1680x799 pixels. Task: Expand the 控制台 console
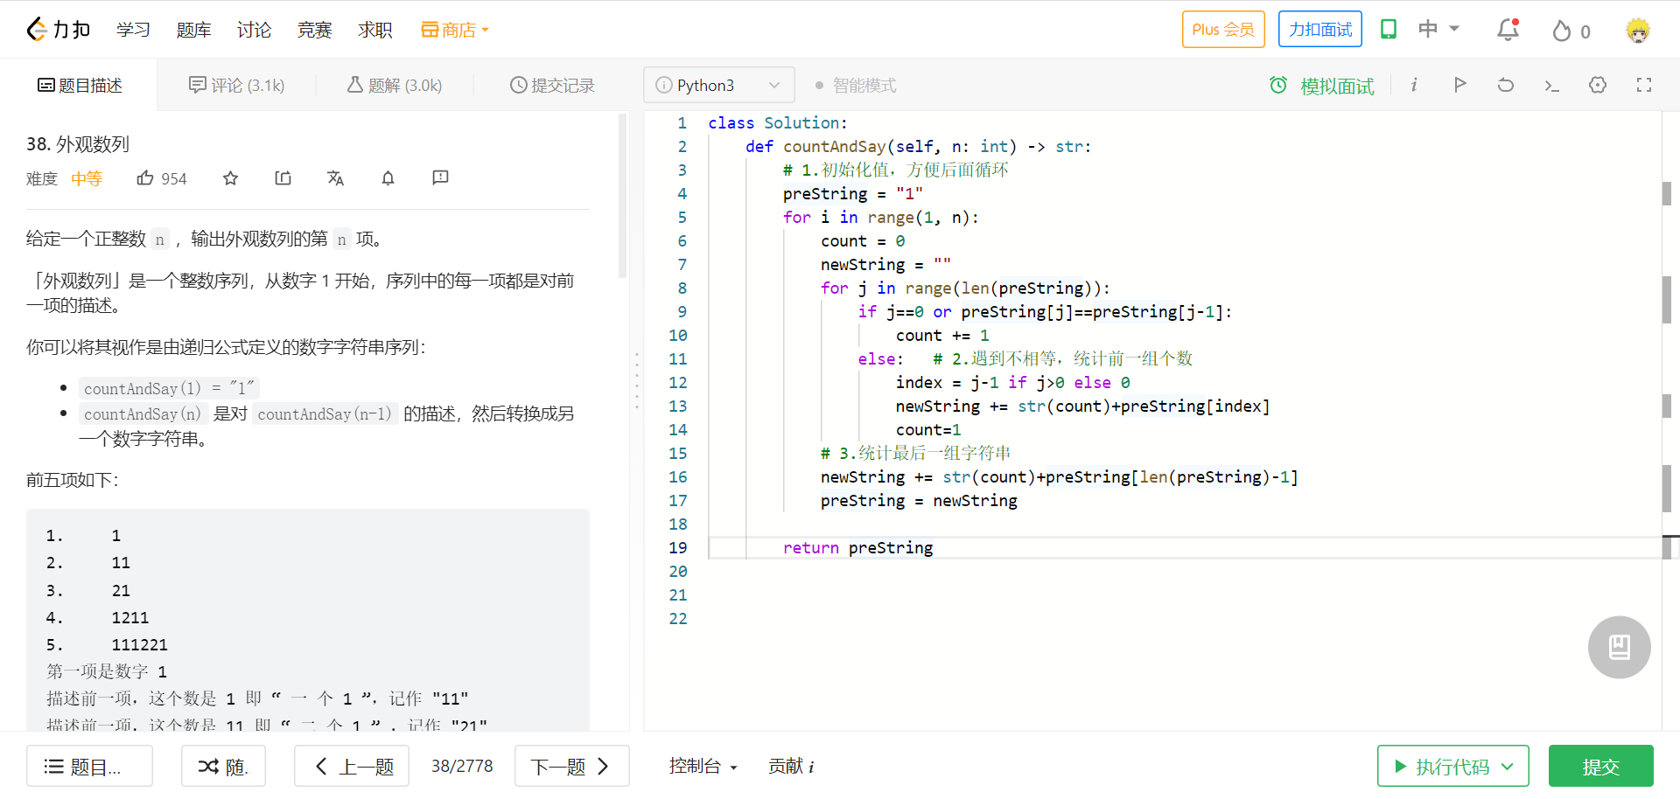pos(703,766)
